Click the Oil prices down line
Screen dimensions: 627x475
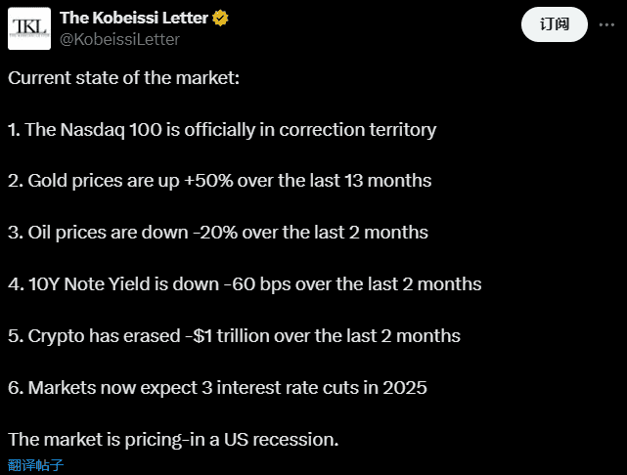point(218,233)
